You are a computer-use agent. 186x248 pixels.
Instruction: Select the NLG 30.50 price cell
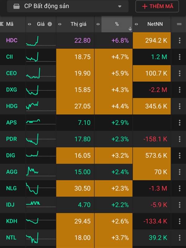coord(75,188)
